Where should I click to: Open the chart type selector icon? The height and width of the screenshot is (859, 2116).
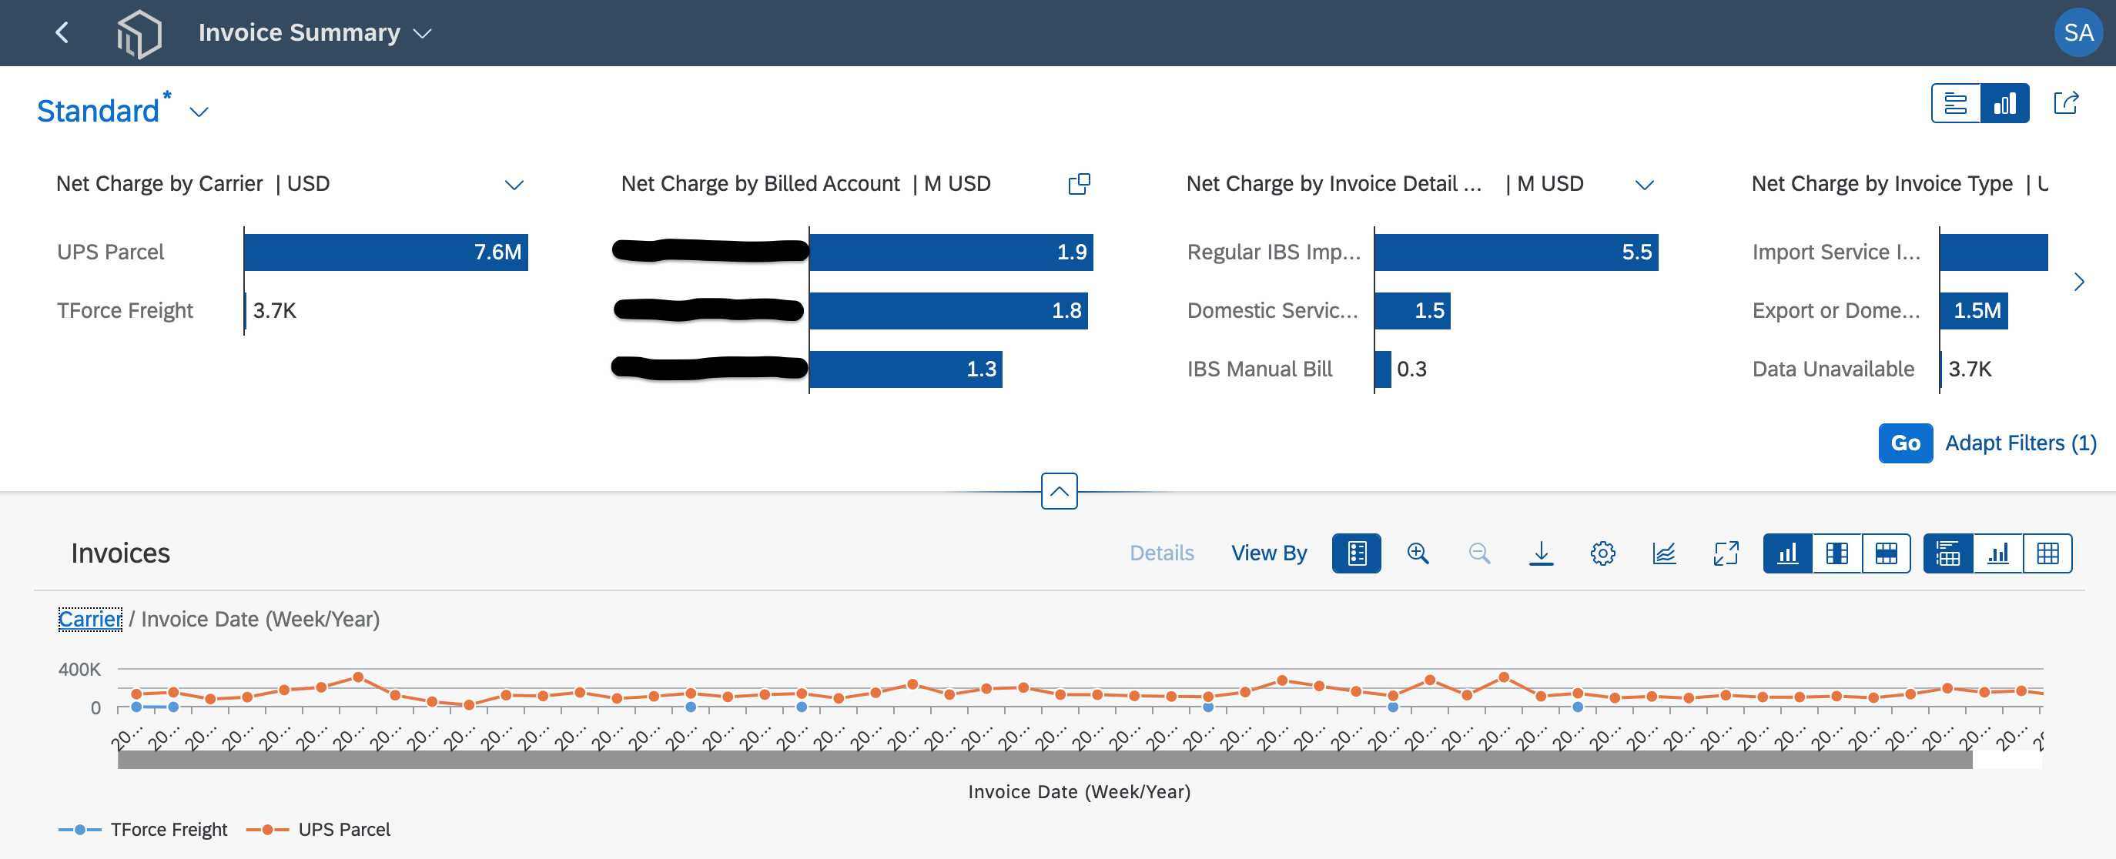tap(1664, 553)
